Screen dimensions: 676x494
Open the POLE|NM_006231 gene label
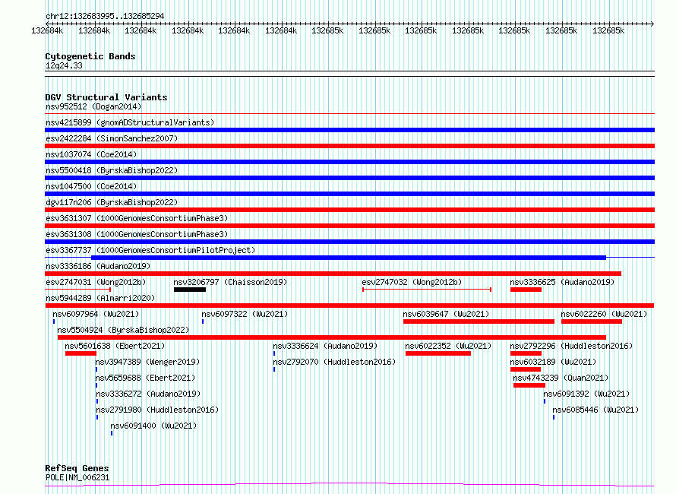pos(77,477)
